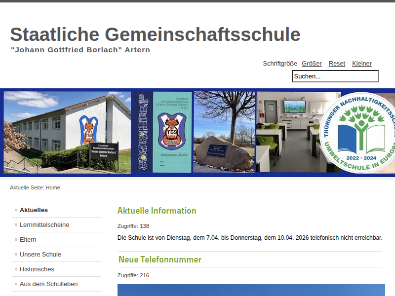Decrease font size with Kleiner
The width and height of the screenshot is (395, 296).
(361, 64)
